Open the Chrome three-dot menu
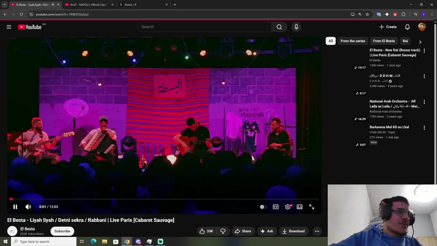 click(x=432, y=14)
